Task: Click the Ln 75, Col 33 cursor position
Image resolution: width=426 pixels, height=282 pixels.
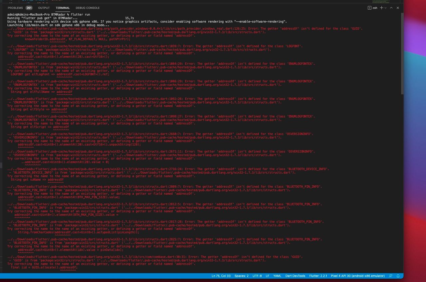Action: point(221,276)
